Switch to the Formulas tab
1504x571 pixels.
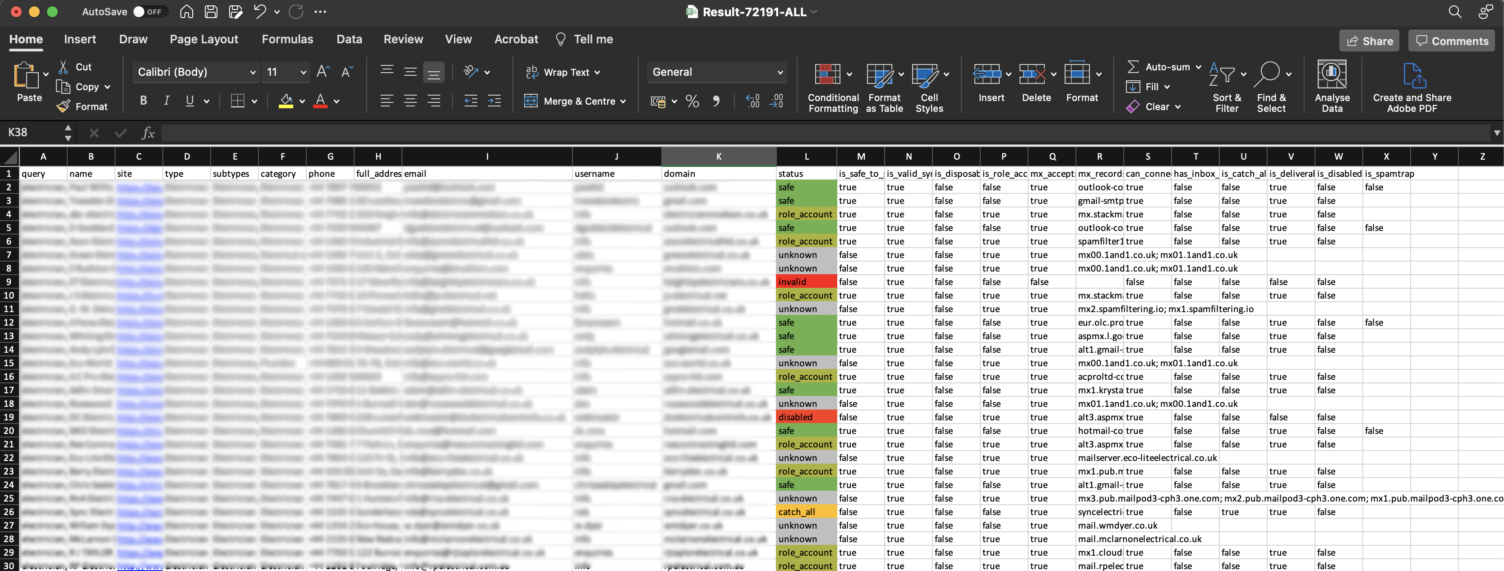[x=288, y=38]
